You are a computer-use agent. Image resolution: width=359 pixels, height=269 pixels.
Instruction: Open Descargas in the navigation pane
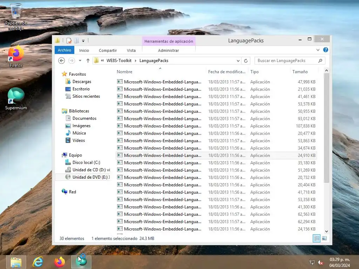click(x=82, y=82)
